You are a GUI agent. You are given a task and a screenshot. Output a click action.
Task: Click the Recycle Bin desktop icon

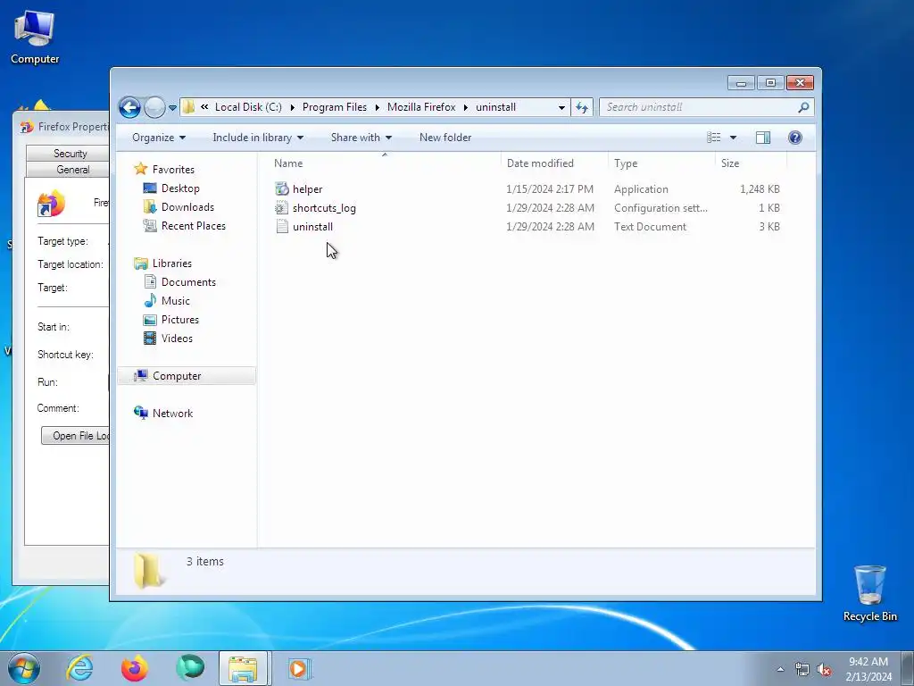pyautogui.click(x=869, y=593)
